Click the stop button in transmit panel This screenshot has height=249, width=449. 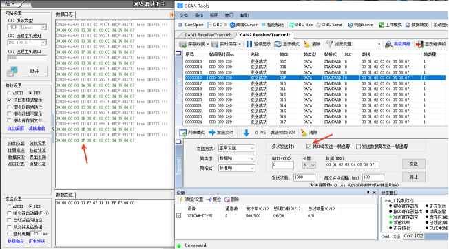pos(414,177)
